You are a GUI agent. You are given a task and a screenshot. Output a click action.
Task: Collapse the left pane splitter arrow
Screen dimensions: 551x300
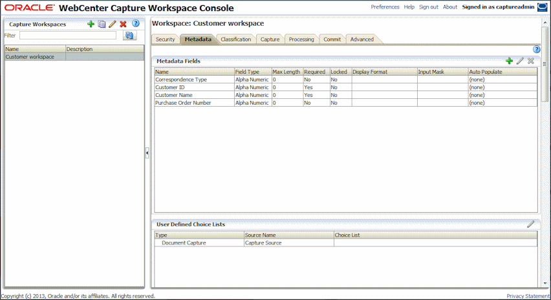pos(147,153)
